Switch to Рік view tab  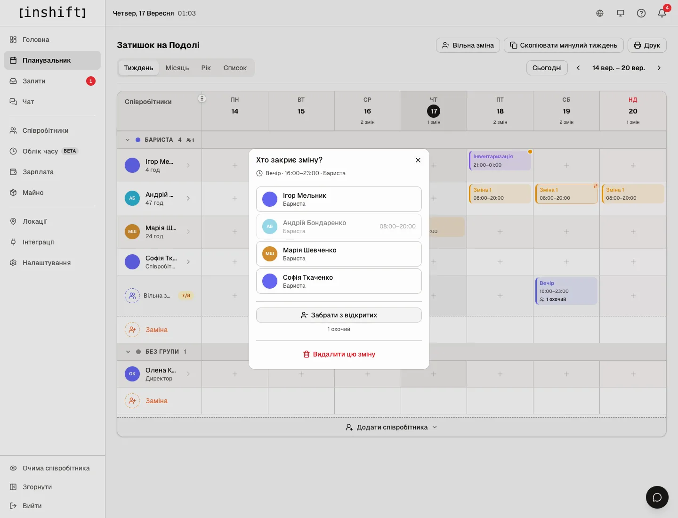pyautogui.click(x=206, y=68)
